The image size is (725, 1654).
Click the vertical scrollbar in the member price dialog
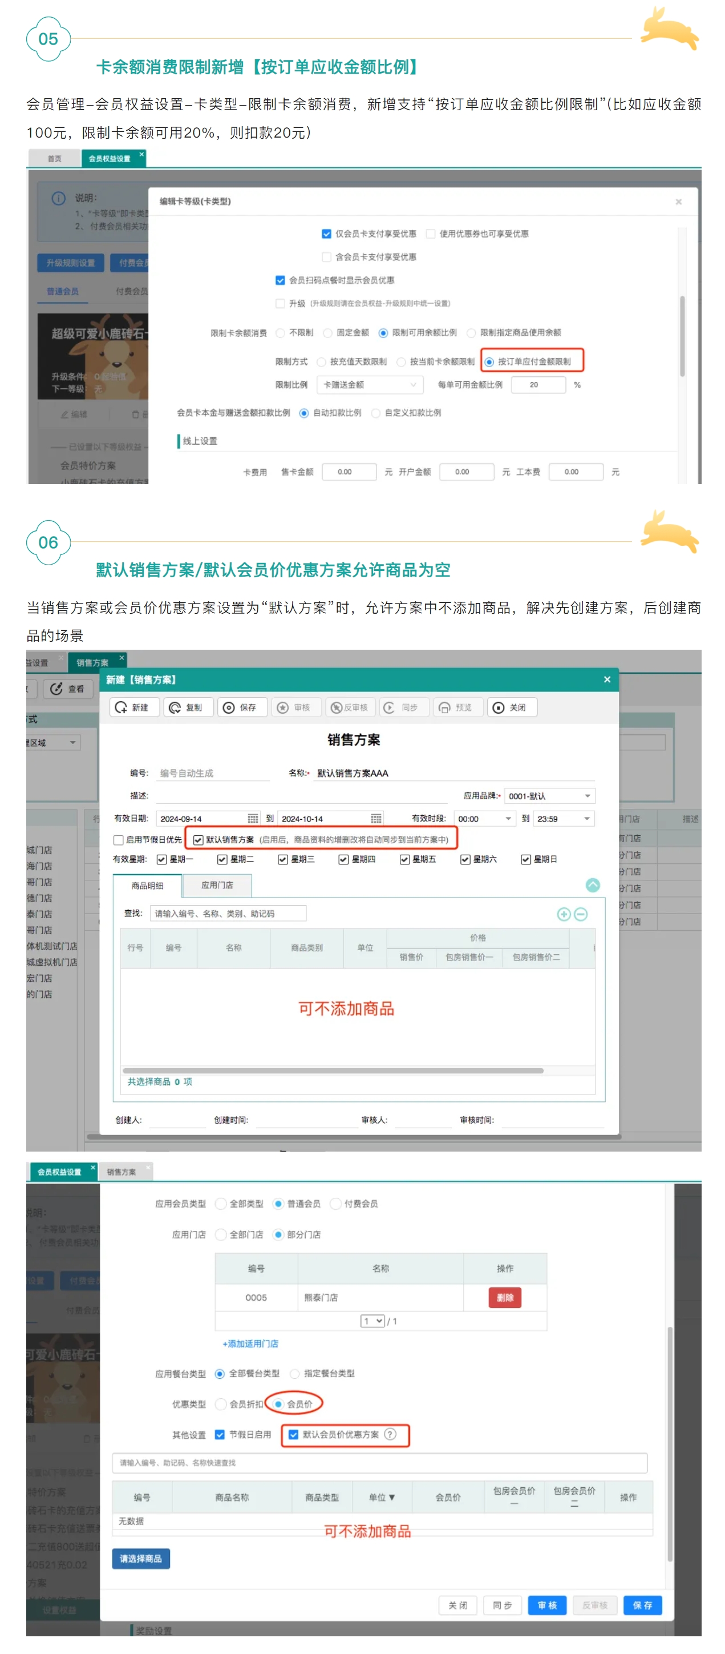click(x=669, y=1443)
